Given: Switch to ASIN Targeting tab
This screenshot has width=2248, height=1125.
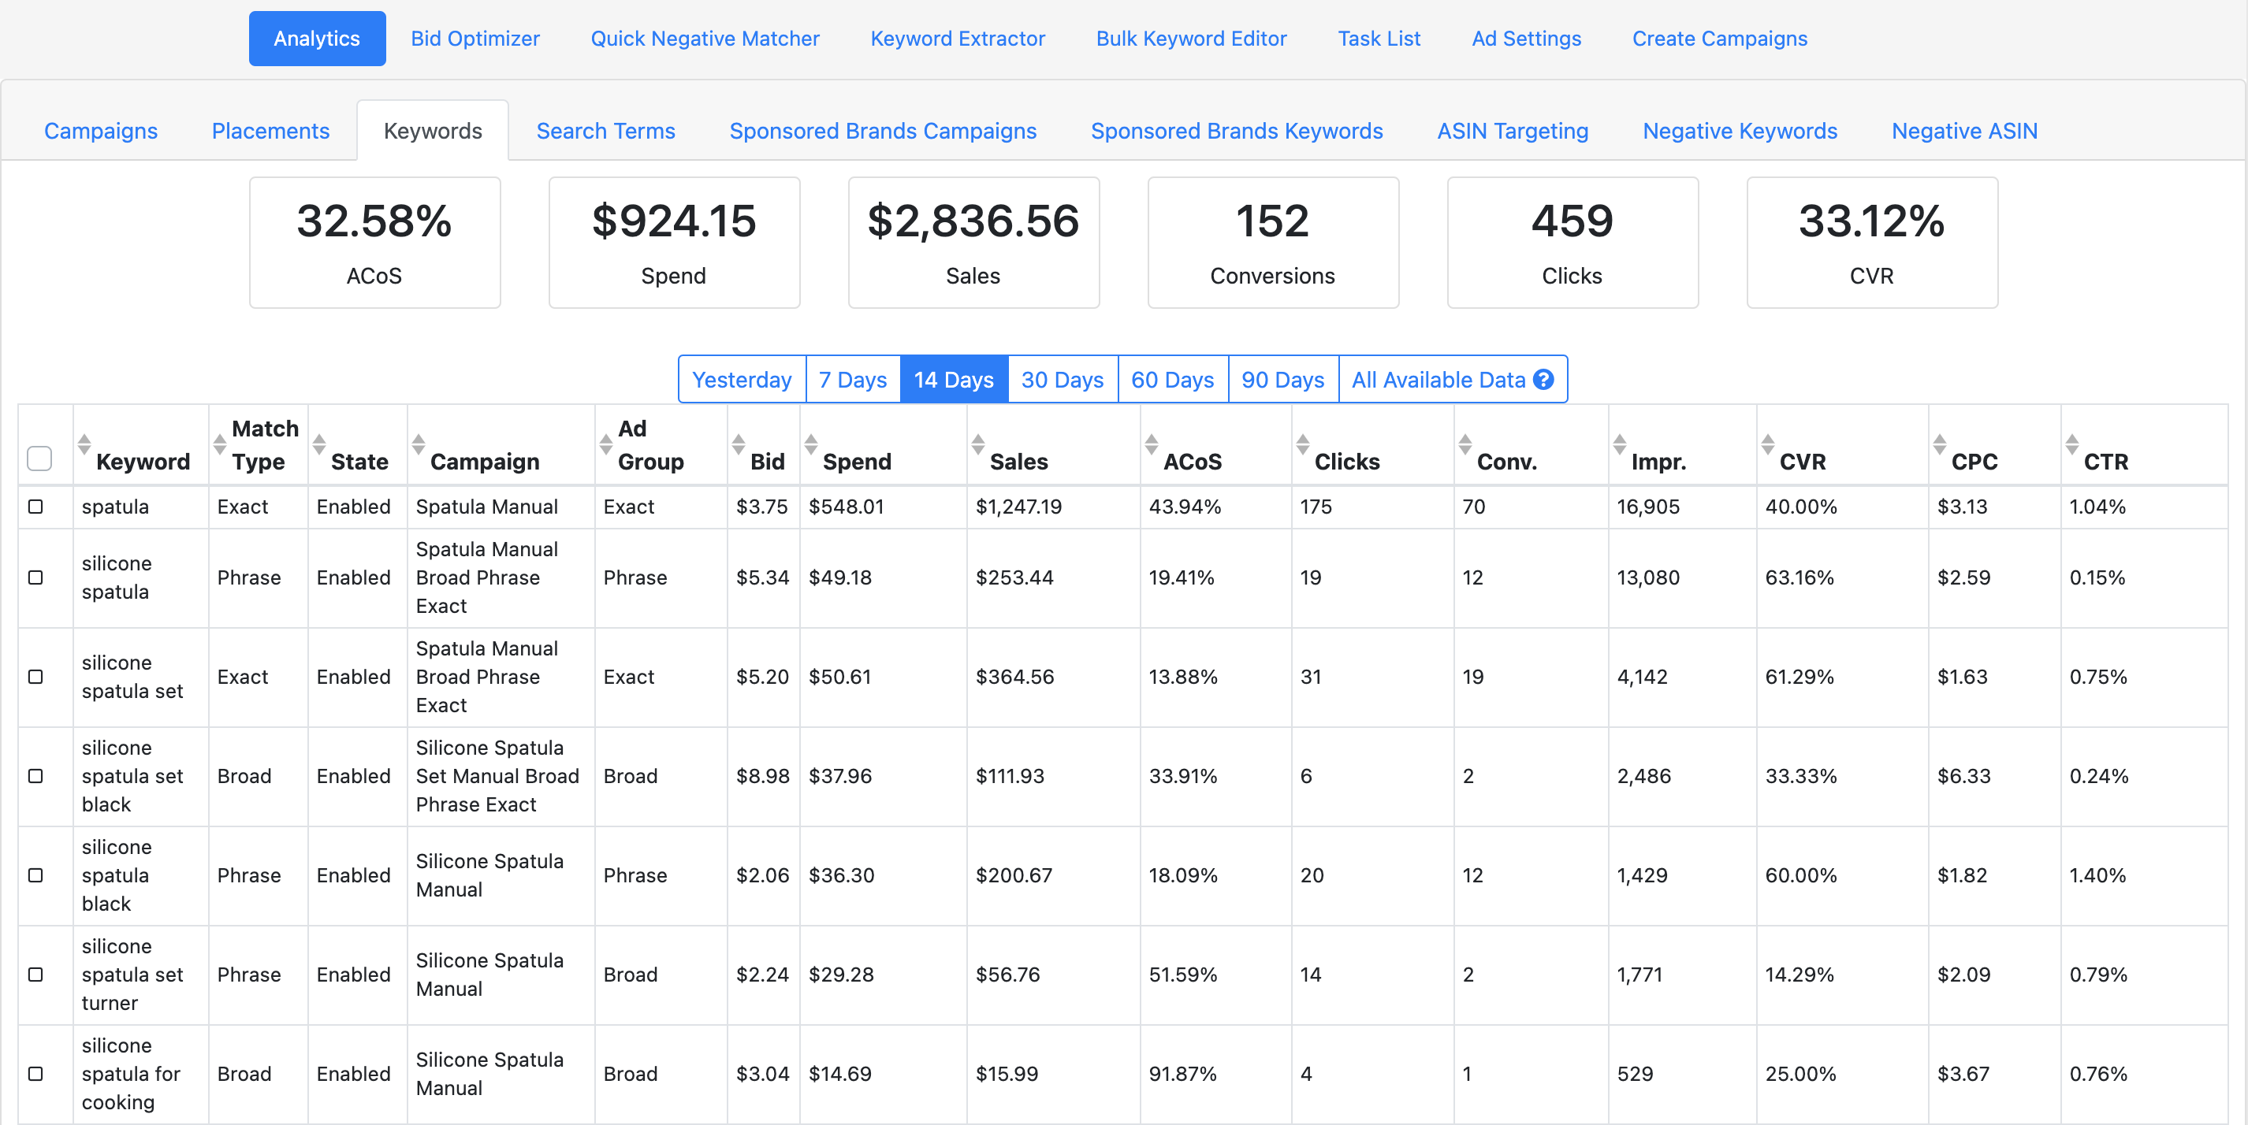Looking at the screenshot, I should point(1513,131).
